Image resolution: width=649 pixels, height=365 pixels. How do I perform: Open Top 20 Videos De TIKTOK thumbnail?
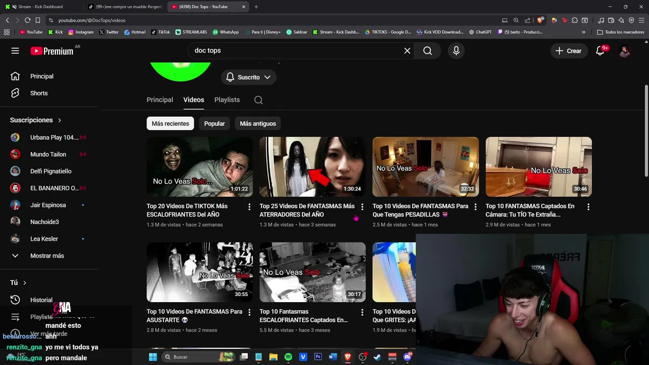(x=200, y=167)
